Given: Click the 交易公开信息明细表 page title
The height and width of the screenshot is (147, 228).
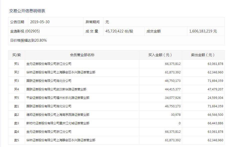Looking at the screenshot, I should tap(27, 11).
